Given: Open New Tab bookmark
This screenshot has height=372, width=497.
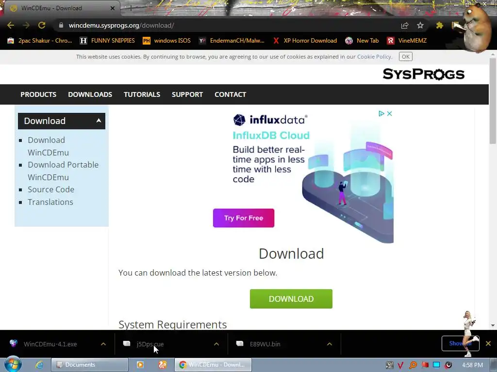Looking at the screenshot, I should click(362, 41).
